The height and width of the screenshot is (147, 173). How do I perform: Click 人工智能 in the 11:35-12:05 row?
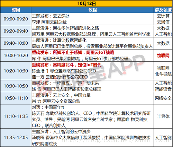[x=163, y=138]
